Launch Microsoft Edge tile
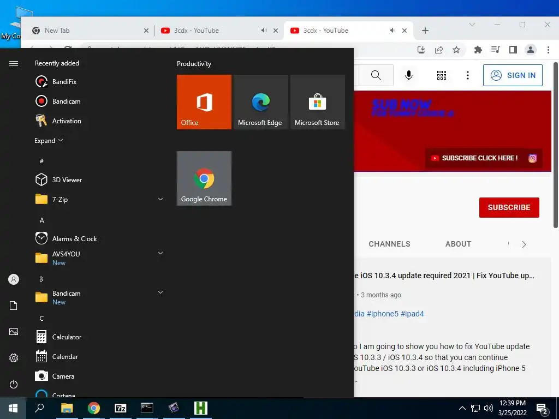 pos(260,102)
